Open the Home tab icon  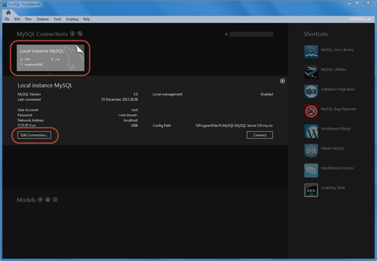point(8,13)
